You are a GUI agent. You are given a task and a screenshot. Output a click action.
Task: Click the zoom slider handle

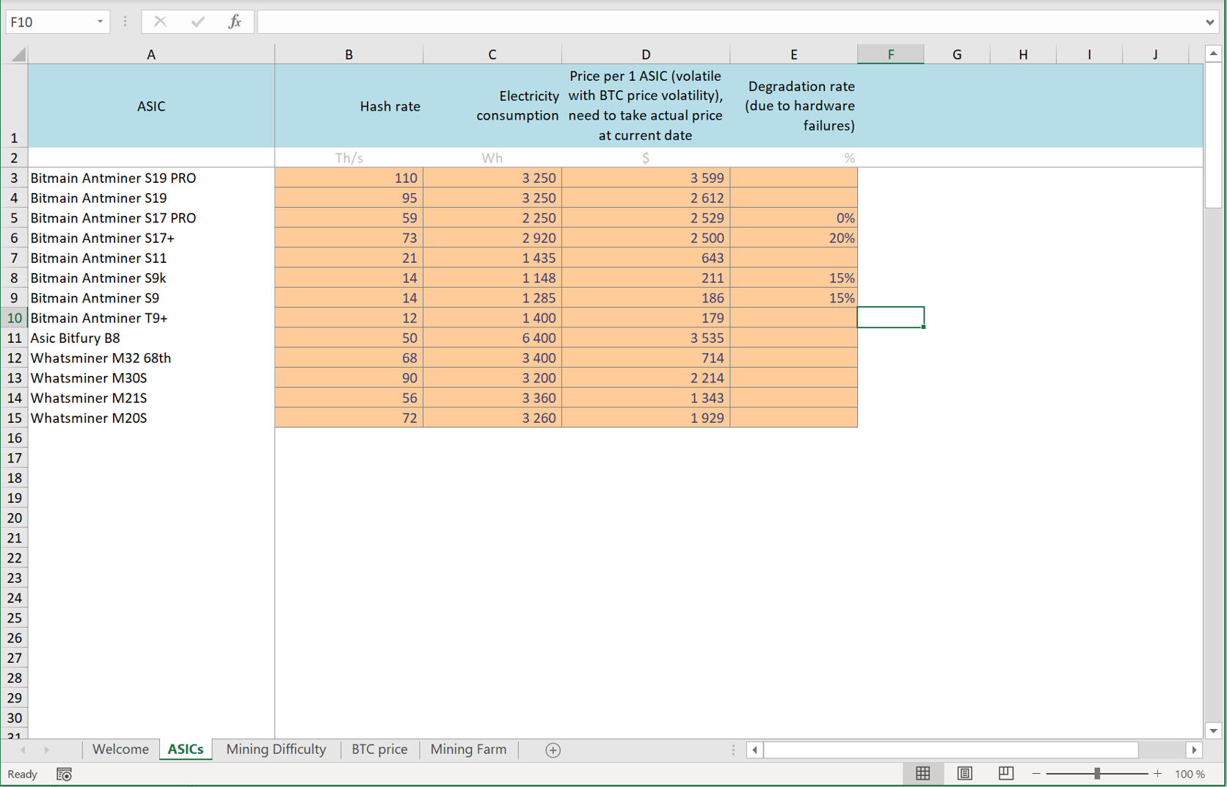click(1097, 774)
